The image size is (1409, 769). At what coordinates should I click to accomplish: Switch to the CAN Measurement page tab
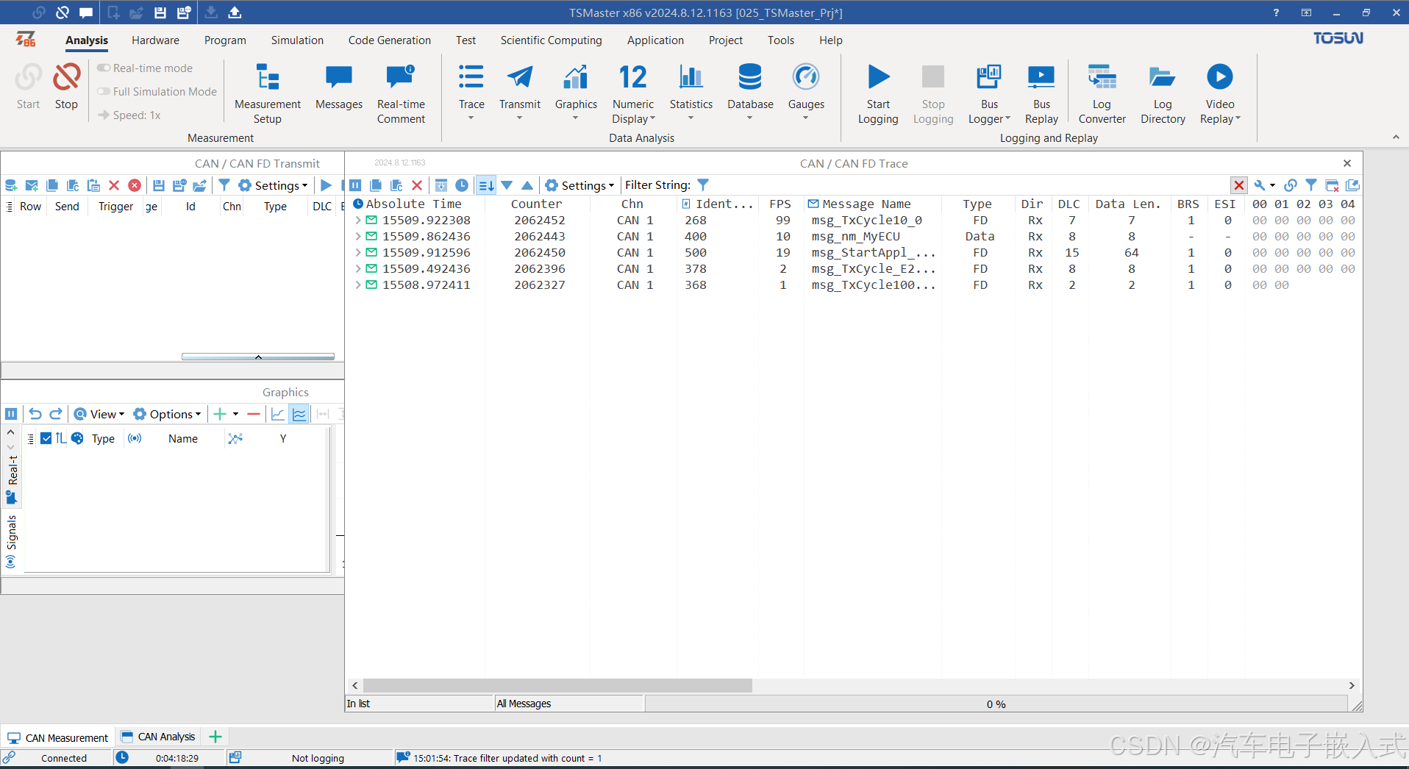(58, 737)
